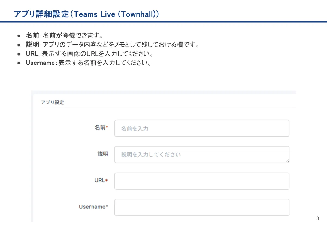The width and height of the screenshot is (327, 231).
Task: Click the bullet about アプリのデータ内容などをメモ
Action: [113, 44]
